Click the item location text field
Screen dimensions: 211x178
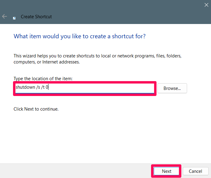point(85,88)
